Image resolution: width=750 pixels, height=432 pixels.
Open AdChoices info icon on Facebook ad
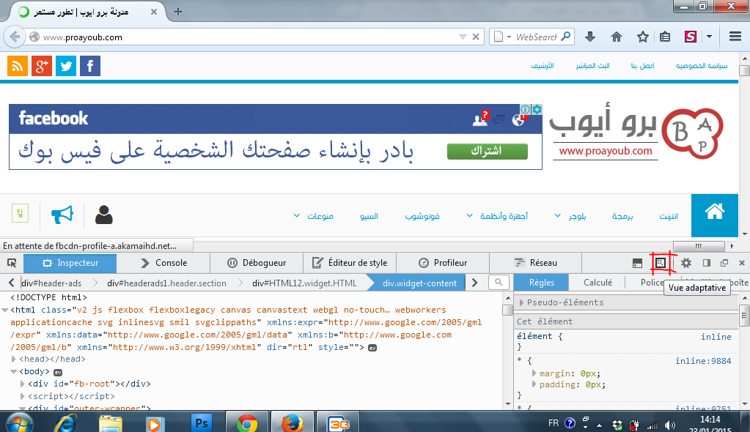525,109
